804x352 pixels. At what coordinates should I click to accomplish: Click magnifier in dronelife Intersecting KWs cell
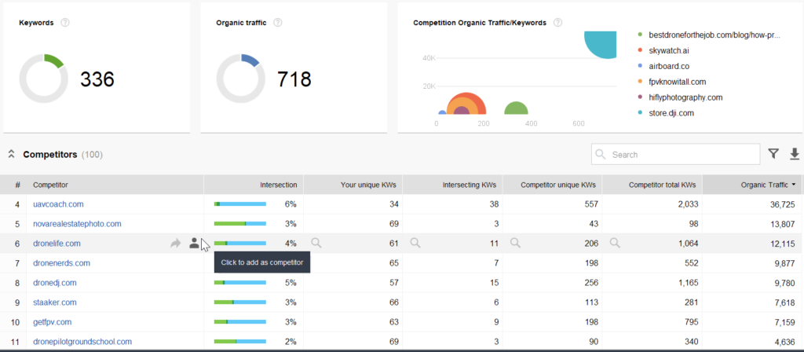415,244
